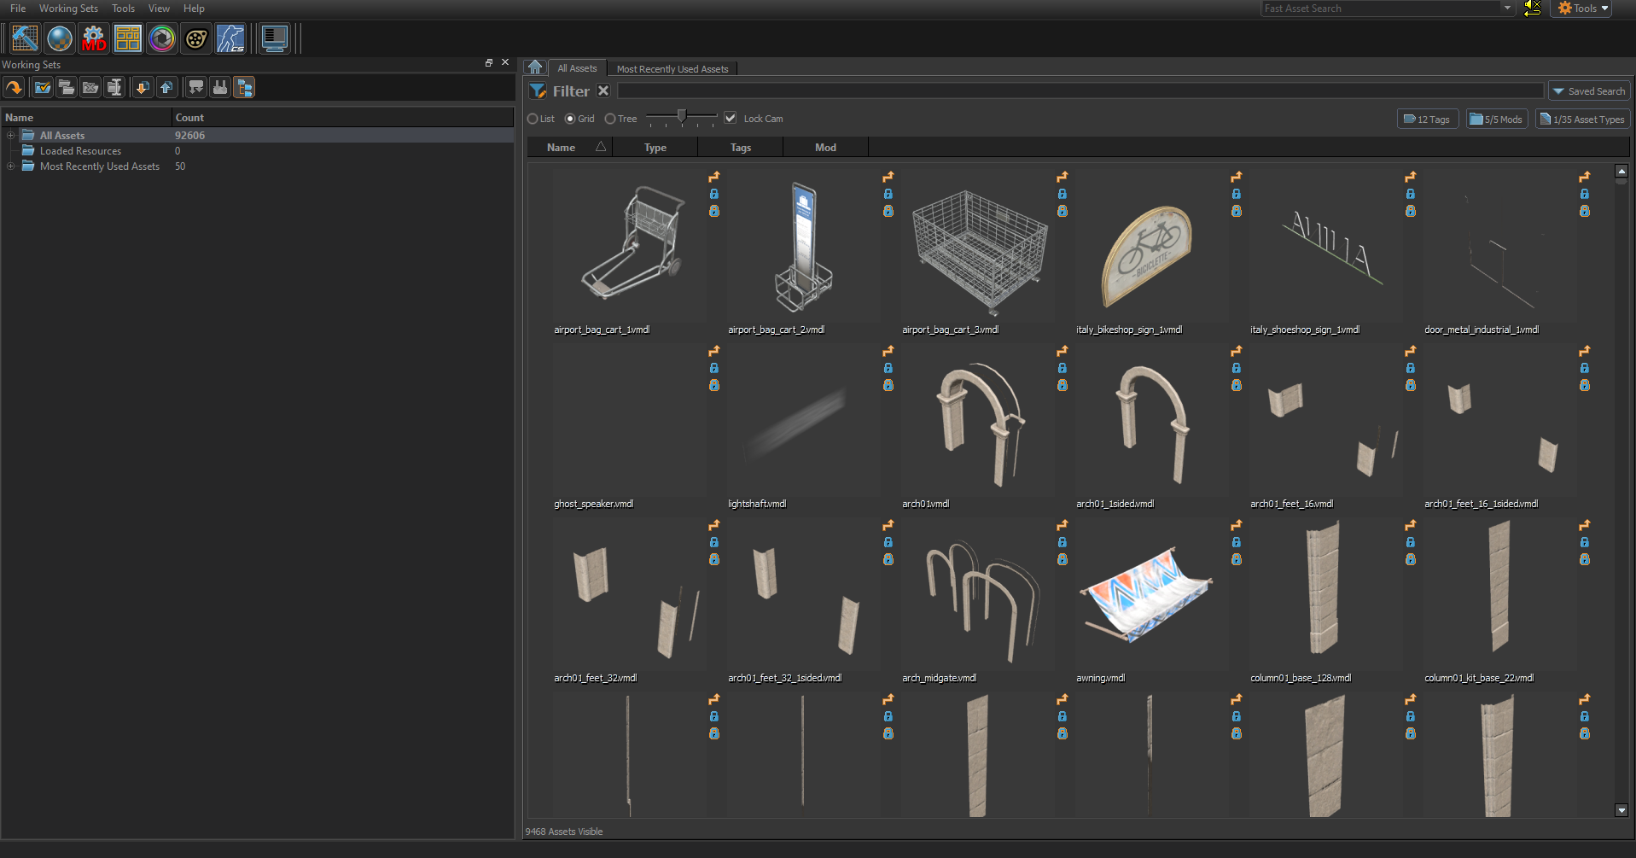The width and height of the screenshot is (1636, 858).
Task: Select the Tree view radio button
Action: coord(610,119)
